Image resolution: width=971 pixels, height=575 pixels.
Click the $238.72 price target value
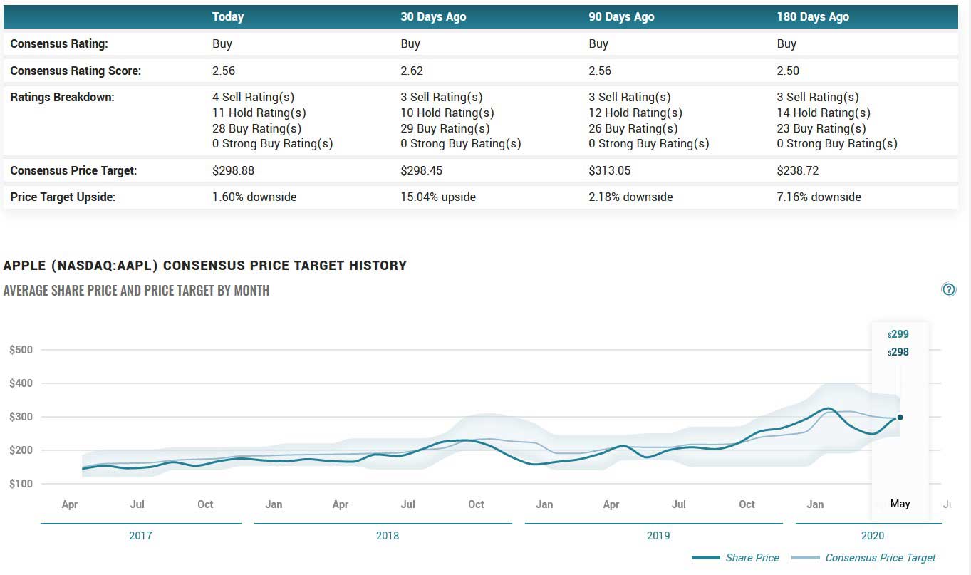(797, 170)
